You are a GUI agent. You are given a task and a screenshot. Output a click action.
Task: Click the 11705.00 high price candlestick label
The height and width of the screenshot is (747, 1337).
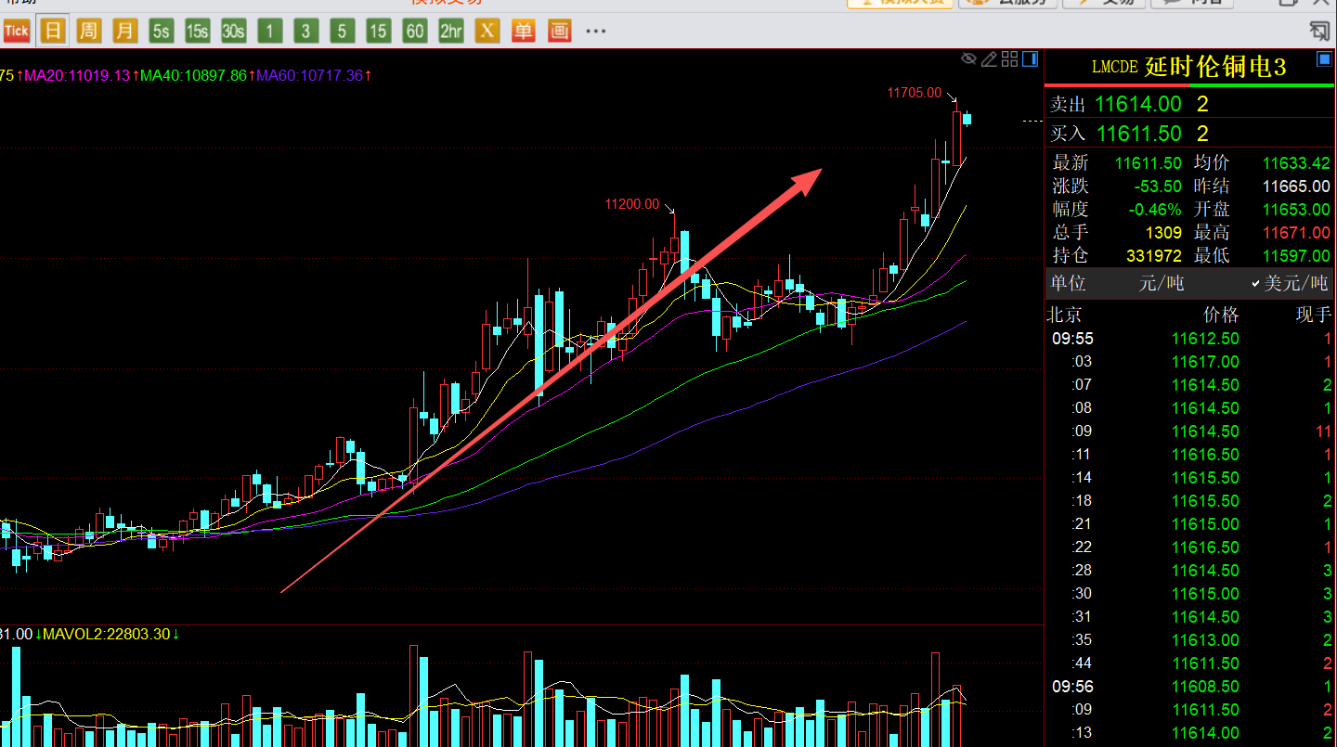click(x=914, y=93)
